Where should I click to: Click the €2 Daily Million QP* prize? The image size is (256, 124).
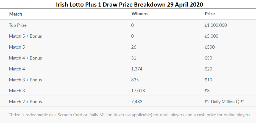pos(224,102)
